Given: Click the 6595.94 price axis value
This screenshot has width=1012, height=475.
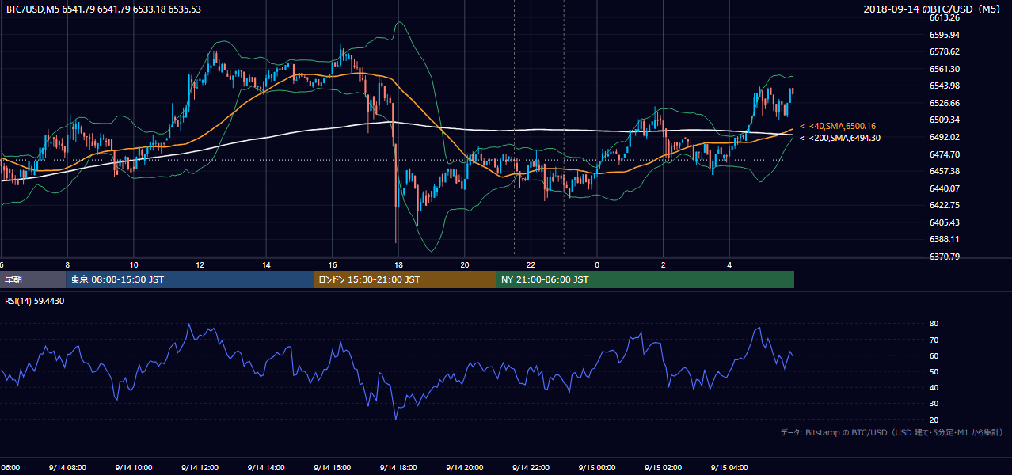Looking at the screenshot, I should click(945, 35).
